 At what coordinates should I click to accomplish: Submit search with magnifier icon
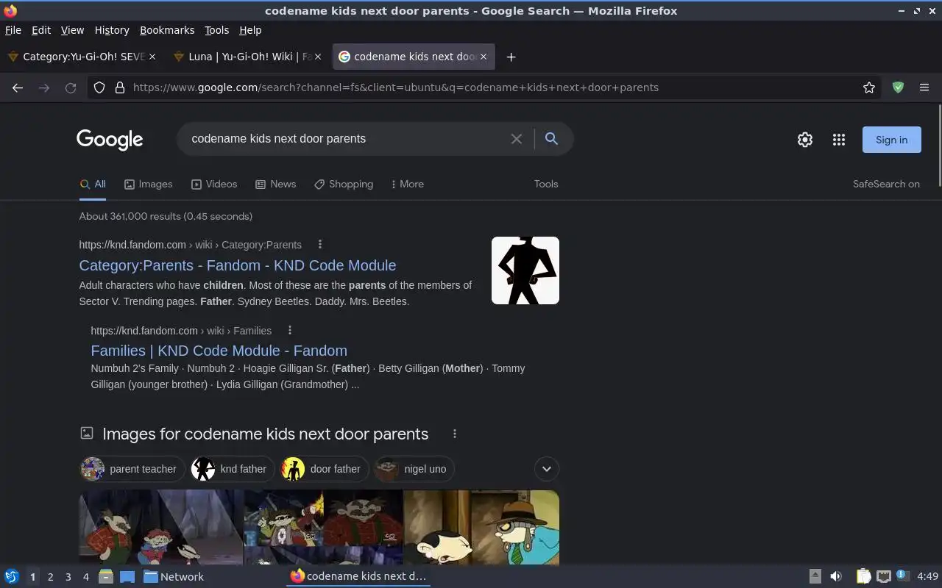pos(551,138)
